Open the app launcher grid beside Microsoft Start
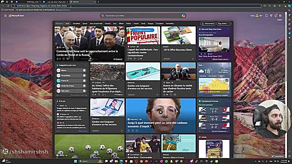This screenshot has width=292, height=164. click(x=5, y=16)
